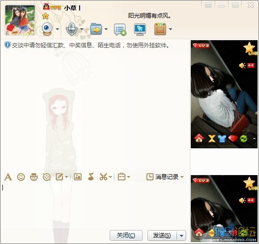Screen dimensions: 259x244
Task: Open font settings with the A icon
Action: (8, 177)
